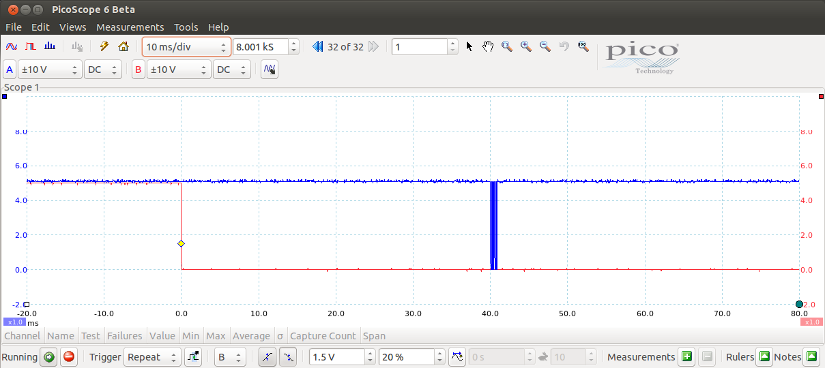Open Channel A ±10 V range dropdown
The height and width of the screenshot is (368, 825).
coord(49,70)
